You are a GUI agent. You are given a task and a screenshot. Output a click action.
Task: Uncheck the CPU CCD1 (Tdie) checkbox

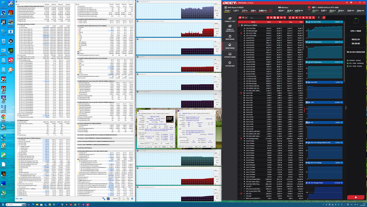(241, 33)
